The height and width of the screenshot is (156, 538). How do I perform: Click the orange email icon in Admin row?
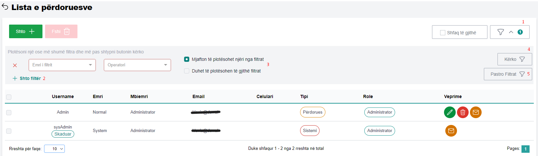pyautogui.click(x=475, y=112)
